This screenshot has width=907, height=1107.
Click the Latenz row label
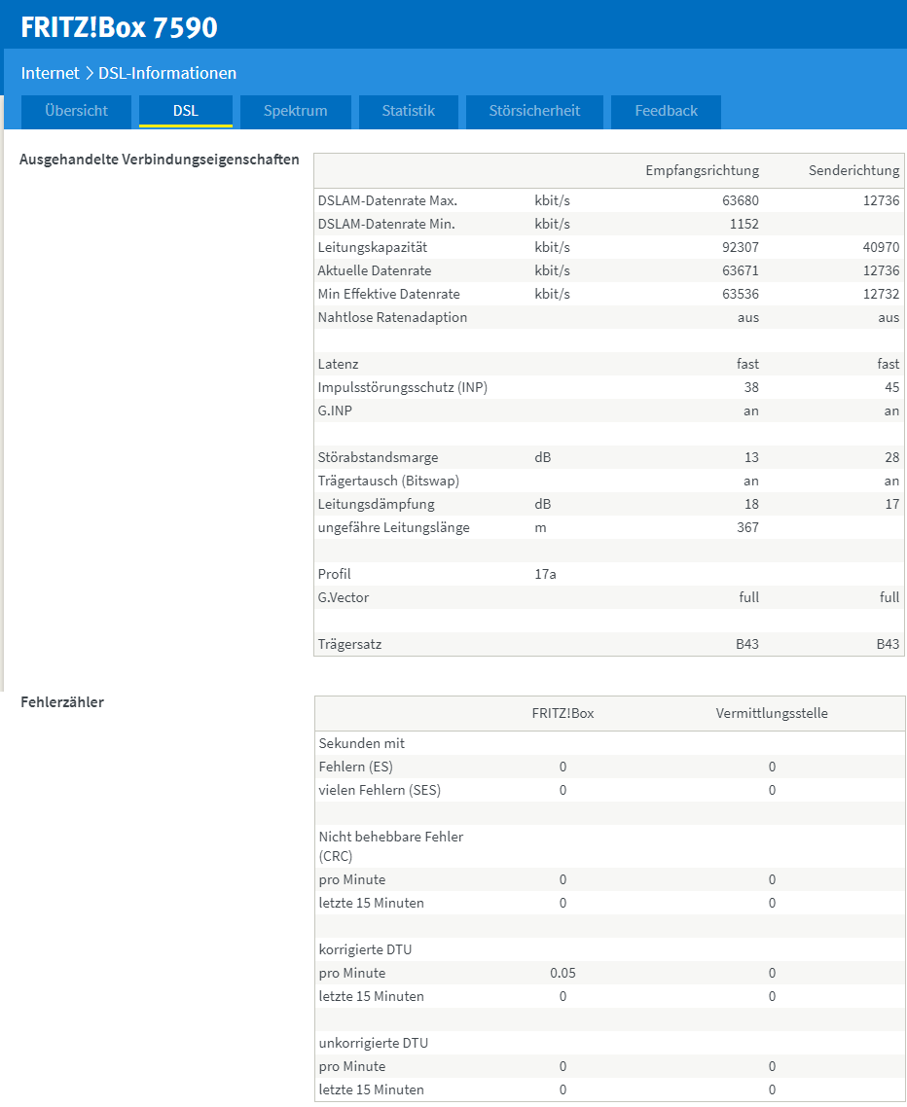point(338,364)
